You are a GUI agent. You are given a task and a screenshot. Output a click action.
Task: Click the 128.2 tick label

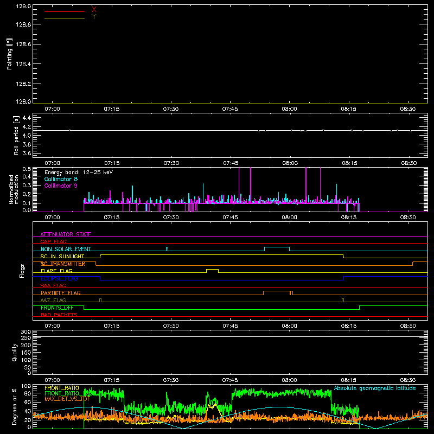pos(23,84)
